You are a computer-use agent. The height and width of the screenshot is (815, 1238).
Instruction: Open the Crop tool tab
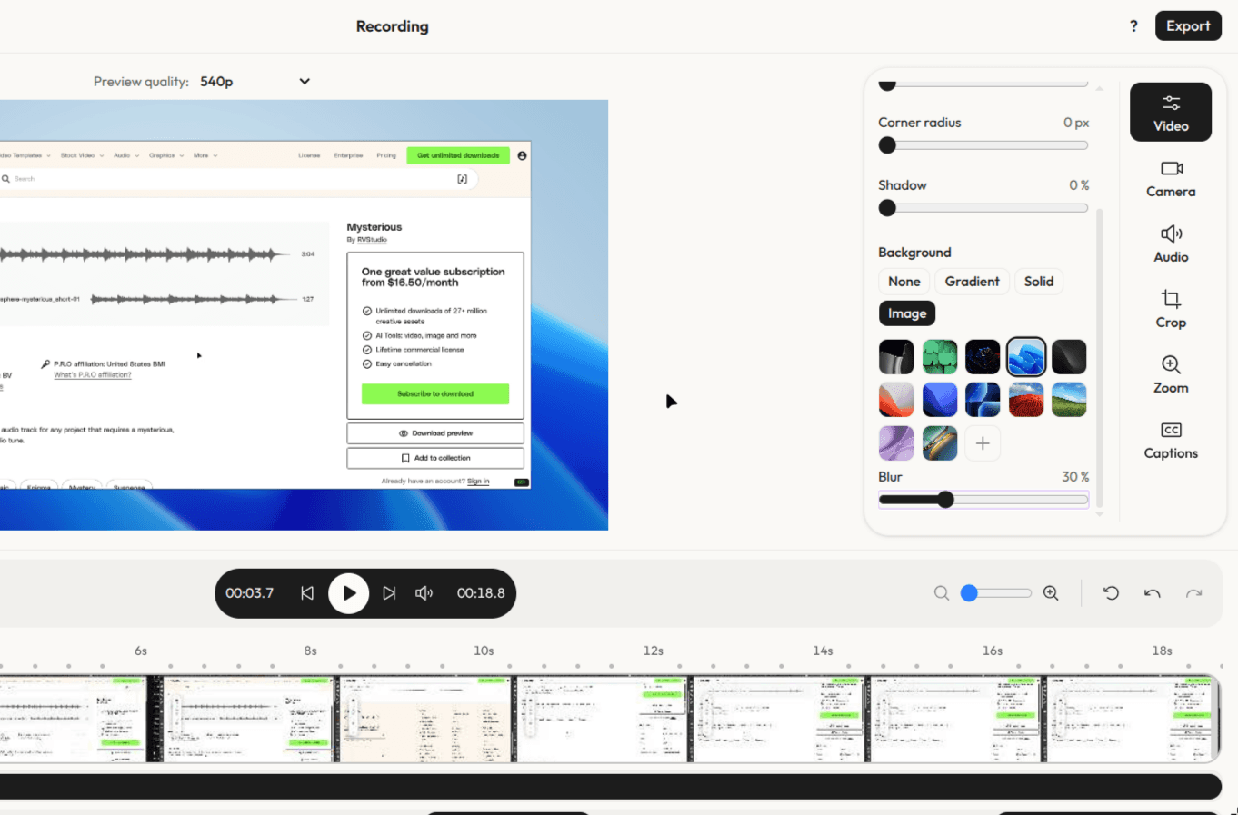1171,310
